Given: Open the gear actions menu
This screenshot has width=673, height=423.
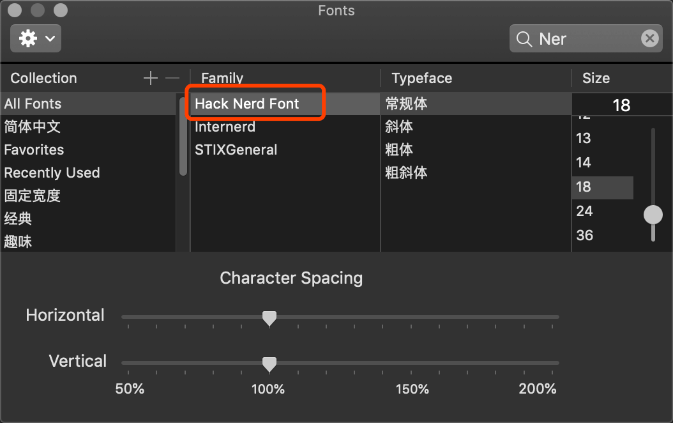Looking at the screenshot, I should click(x=36, y=38).
